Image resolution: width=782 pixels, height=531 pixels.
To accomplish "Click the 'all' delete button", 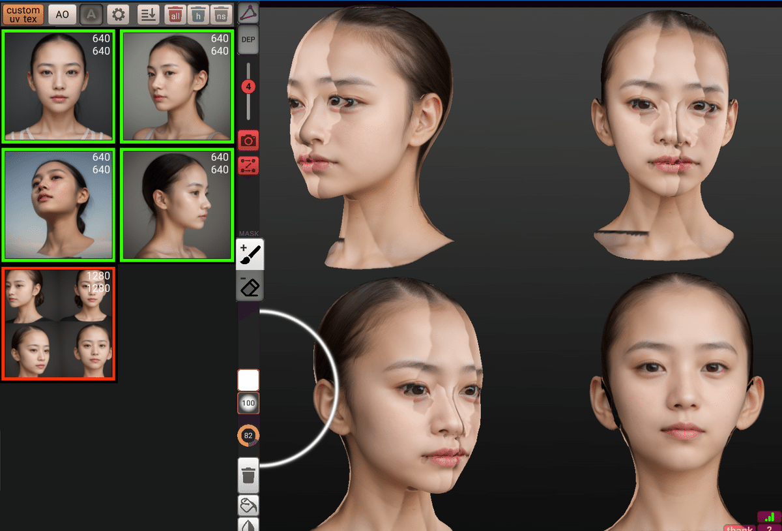I will point(175,14).
